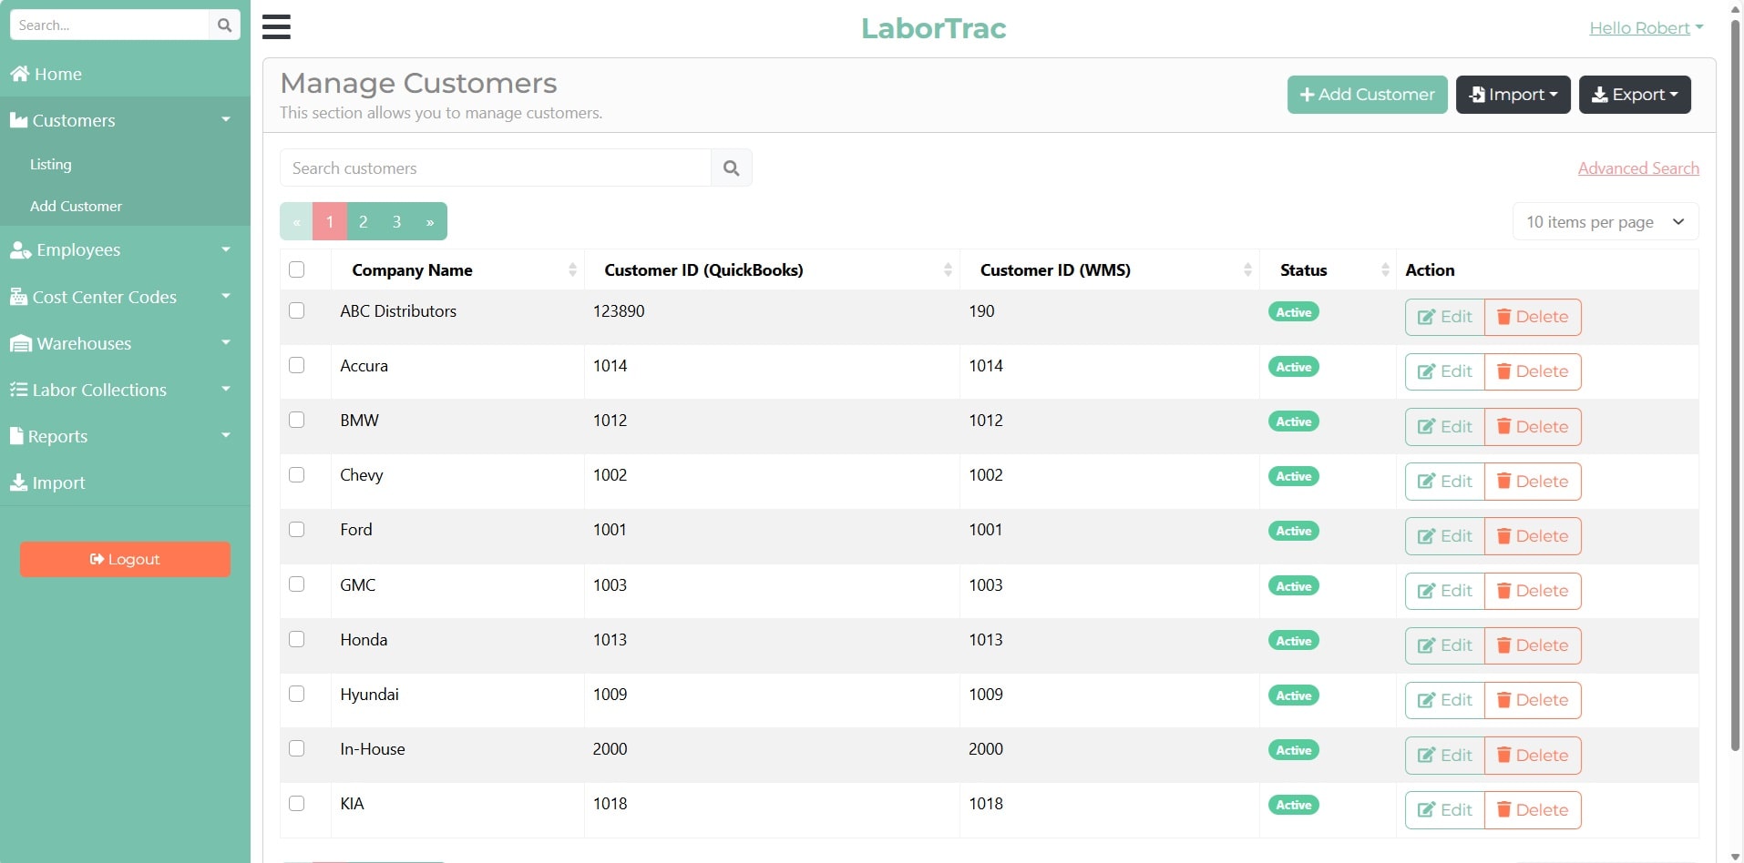The height and width of the screenshot is (863, 1744).
Task: Sort by Company Name column arrows
Action: click(x=572, y=270)
